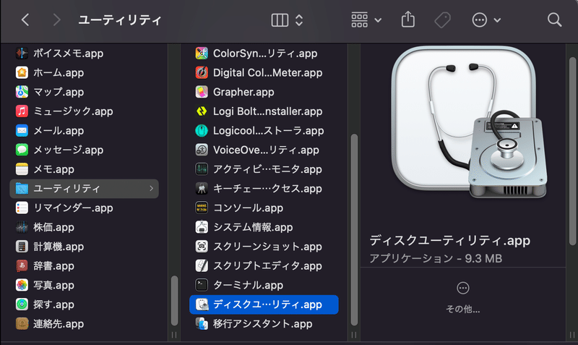The width and height of the screenshot is (578, 345).
Task: Select the コンソール.app icon
Action: (x=202, y=208)
